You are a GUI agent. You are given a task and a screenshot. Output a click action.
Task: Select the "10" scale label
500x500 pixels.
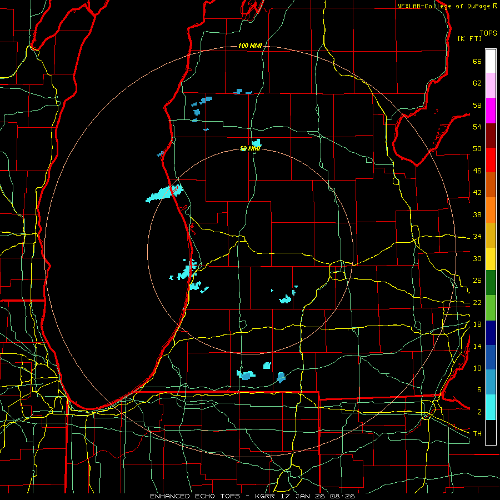tap(477, 368)
